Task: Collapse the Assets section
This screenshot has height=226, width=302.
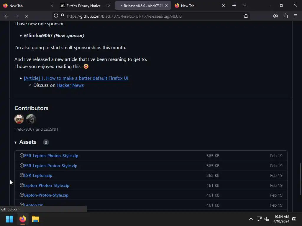Action: coord(25,142)
